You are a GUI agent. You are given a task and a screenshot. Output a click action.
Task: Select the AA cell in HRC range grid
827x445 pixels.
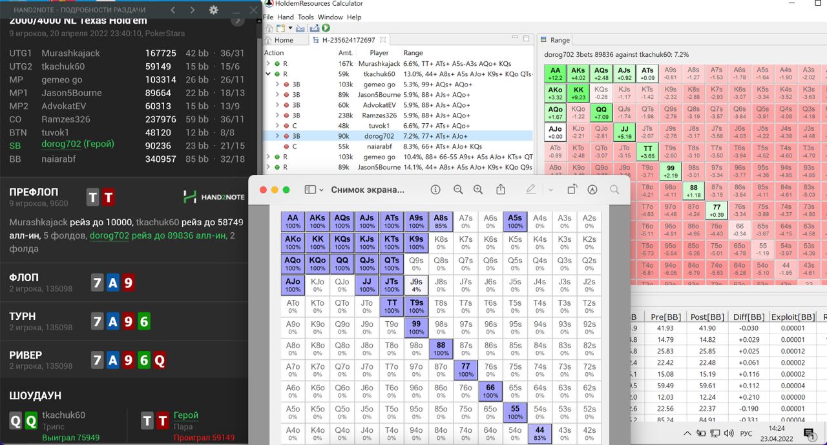(x=555, y=74)
